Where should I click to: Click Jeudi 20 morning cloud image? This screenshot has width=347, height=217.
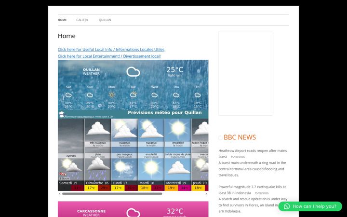click(200, 130)
